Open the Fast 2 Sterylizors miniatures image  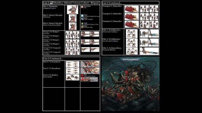coord(73,71)
